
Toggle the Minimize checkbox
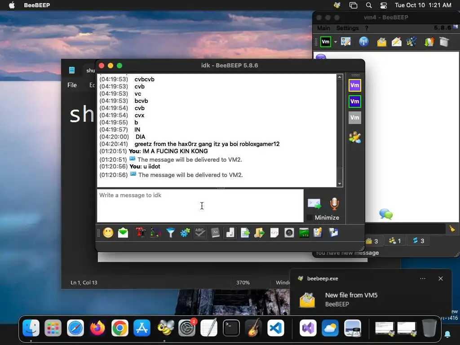click(309, 217)
